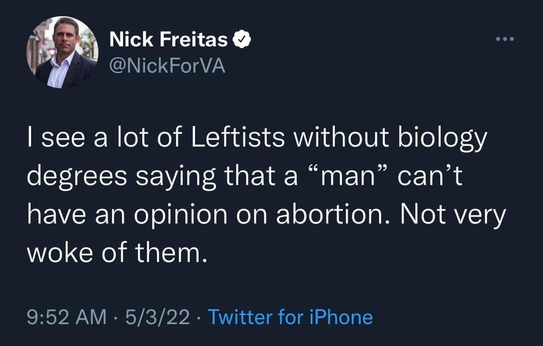Click the Twitter for iPhone source link
The image size is (543, 346).
tap(290, 317)
